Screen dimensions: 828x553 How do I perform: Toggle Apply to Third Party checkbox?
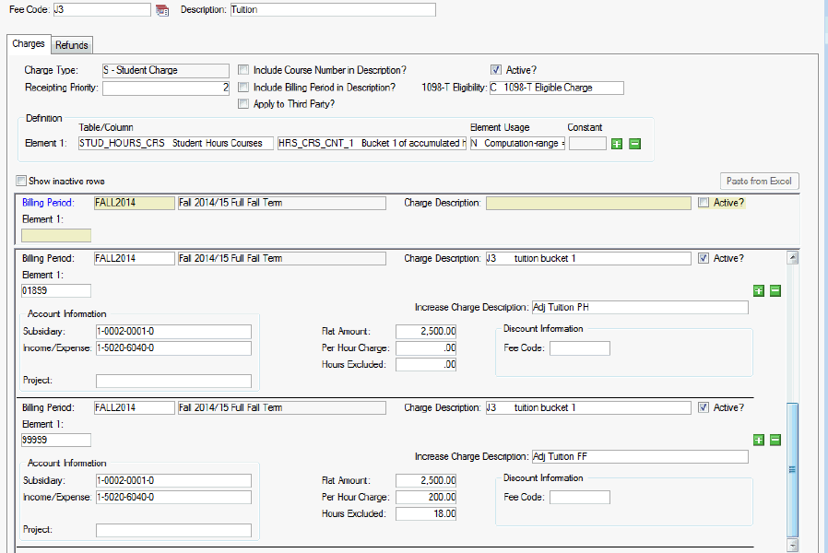coord(243,104)
